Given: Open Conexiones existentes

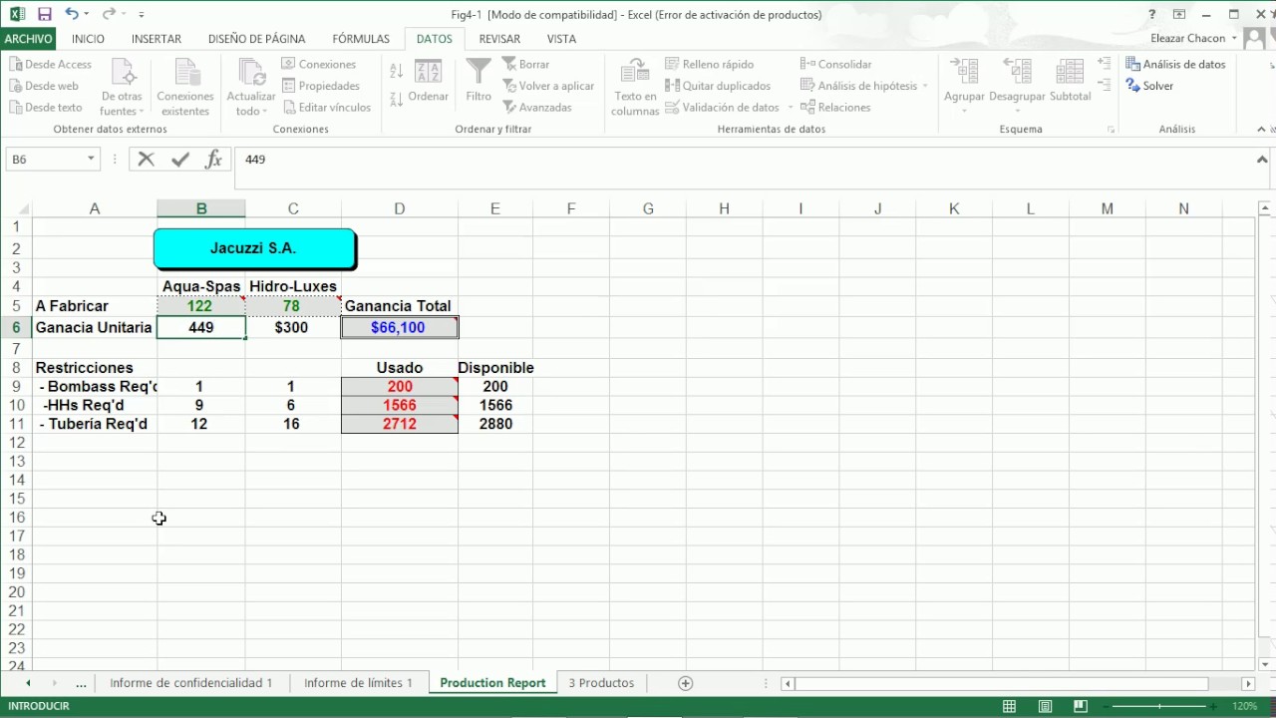Looking at the screenshot, I should click(185, 87).
